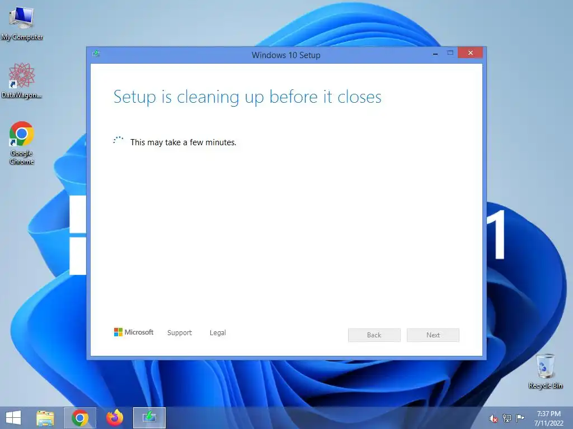
Task: Select the DataWagon desktop shortcut
Action: click(22, 80)
